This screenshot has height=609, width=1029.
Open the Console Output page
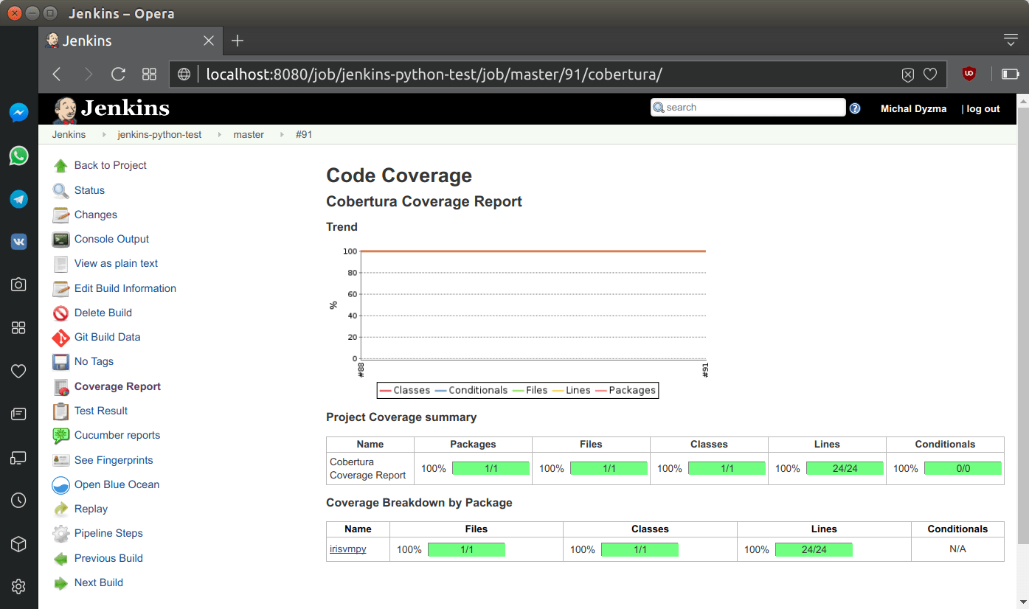click(x=111, y=239)
